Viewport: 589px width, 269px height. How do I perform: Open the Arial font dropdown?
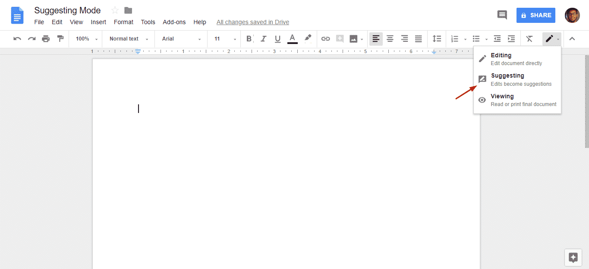pos(181,39)
